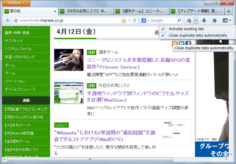
Task: Click the horizontal scrollbar thumb
Action: (90, 159)
